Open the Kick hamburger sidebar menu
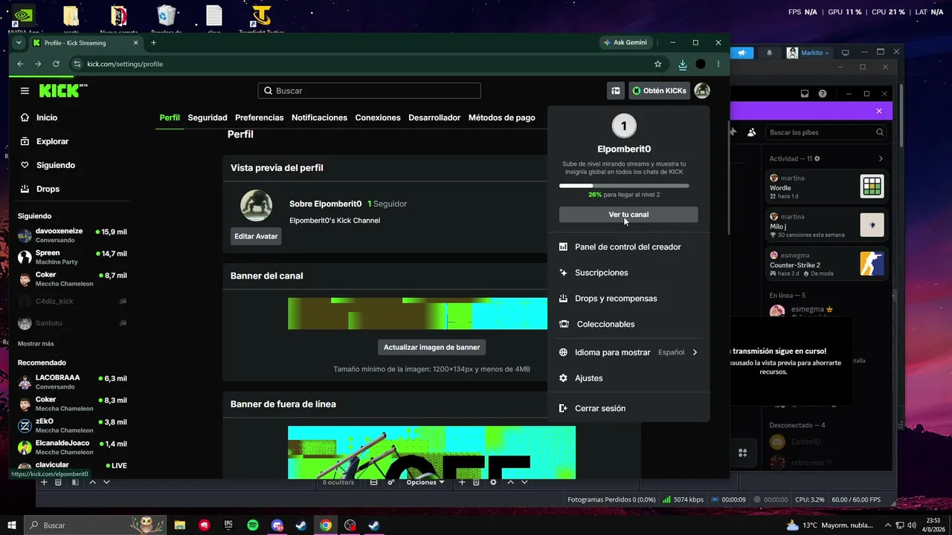 coord(25,91)
